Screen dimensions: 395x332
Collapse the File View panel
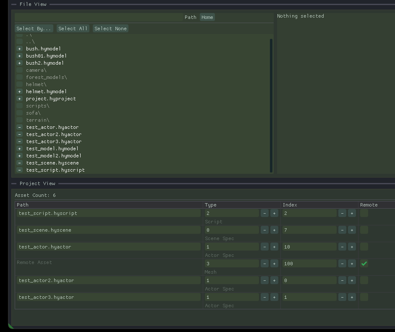pyautogui.click(x=14, y=4)
